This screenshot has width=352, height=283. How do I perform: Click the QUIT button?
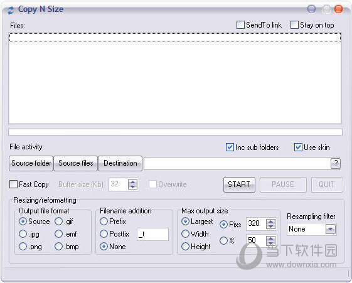coord(327,184)
